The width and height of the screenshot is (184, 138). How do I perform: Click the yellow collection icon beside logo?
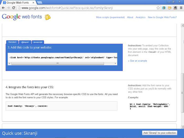click(48, 17)
